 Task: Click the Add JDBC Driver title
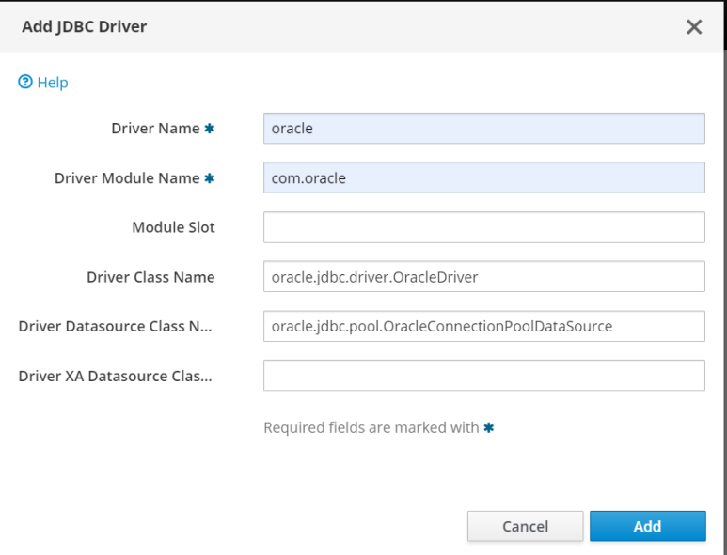tap(85, 26)
